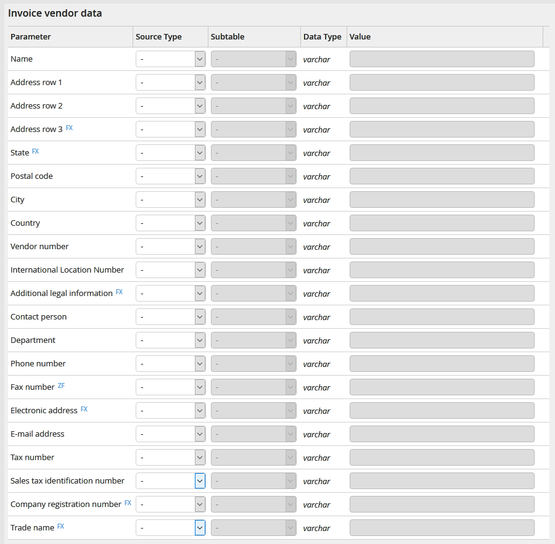Image resolution: width=555 pixels, height=544 pixels.
Task: Open Source Type dropdown for Tax number
Action: pyautogui.click(x=171, y=457)
